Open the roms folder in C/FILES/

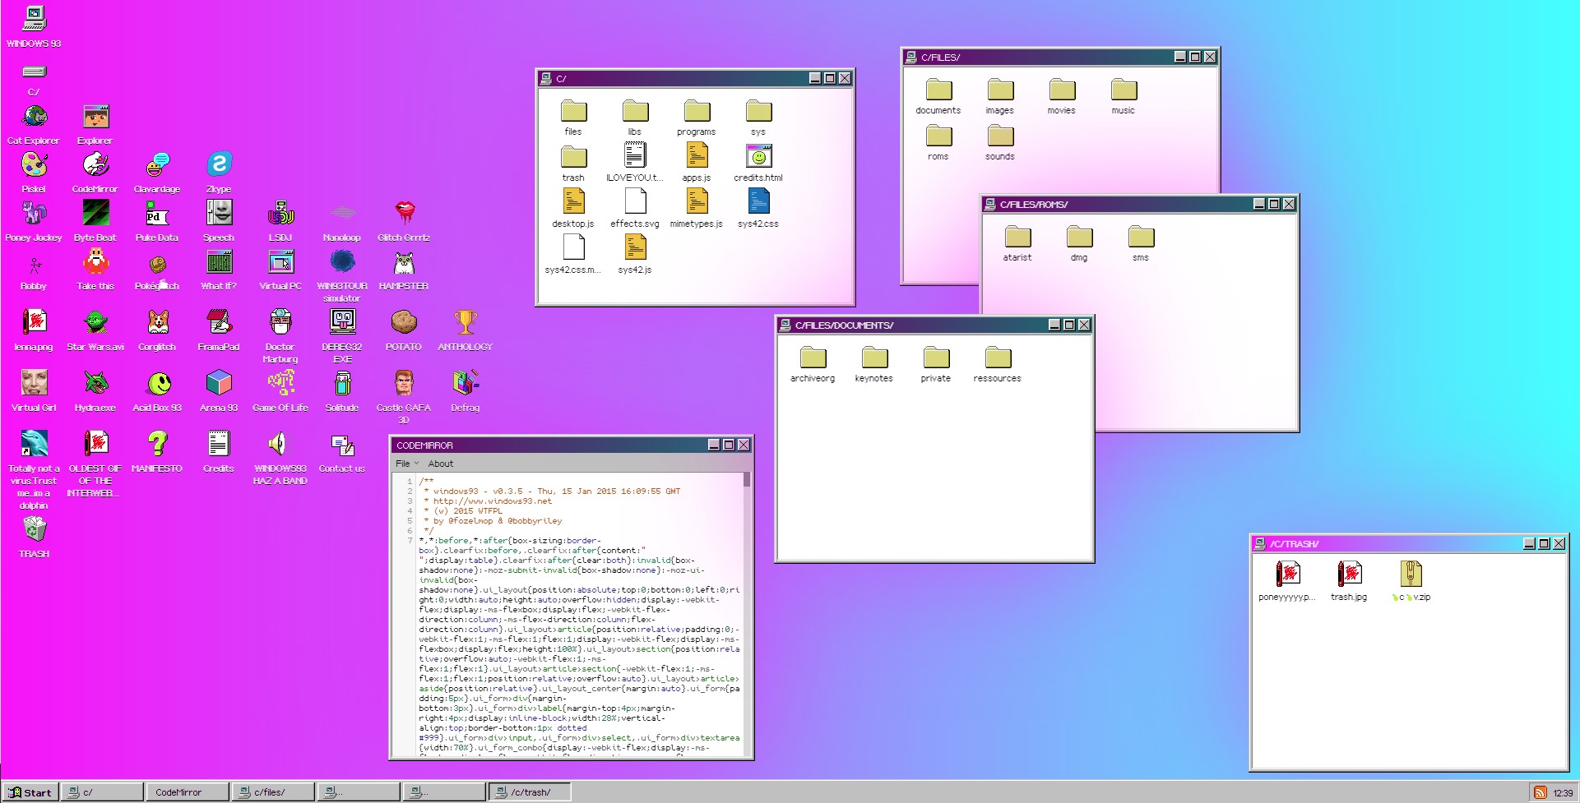point(938,136)
